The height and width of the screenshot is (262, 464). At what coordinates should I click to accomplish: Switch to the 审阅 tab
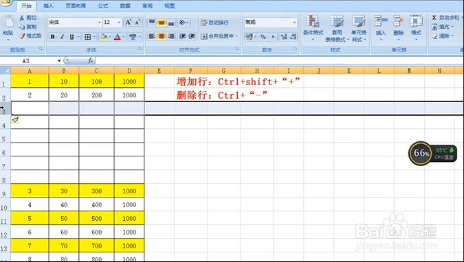coord(147,6)
